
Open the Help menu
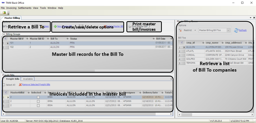(x=61, y=8)
